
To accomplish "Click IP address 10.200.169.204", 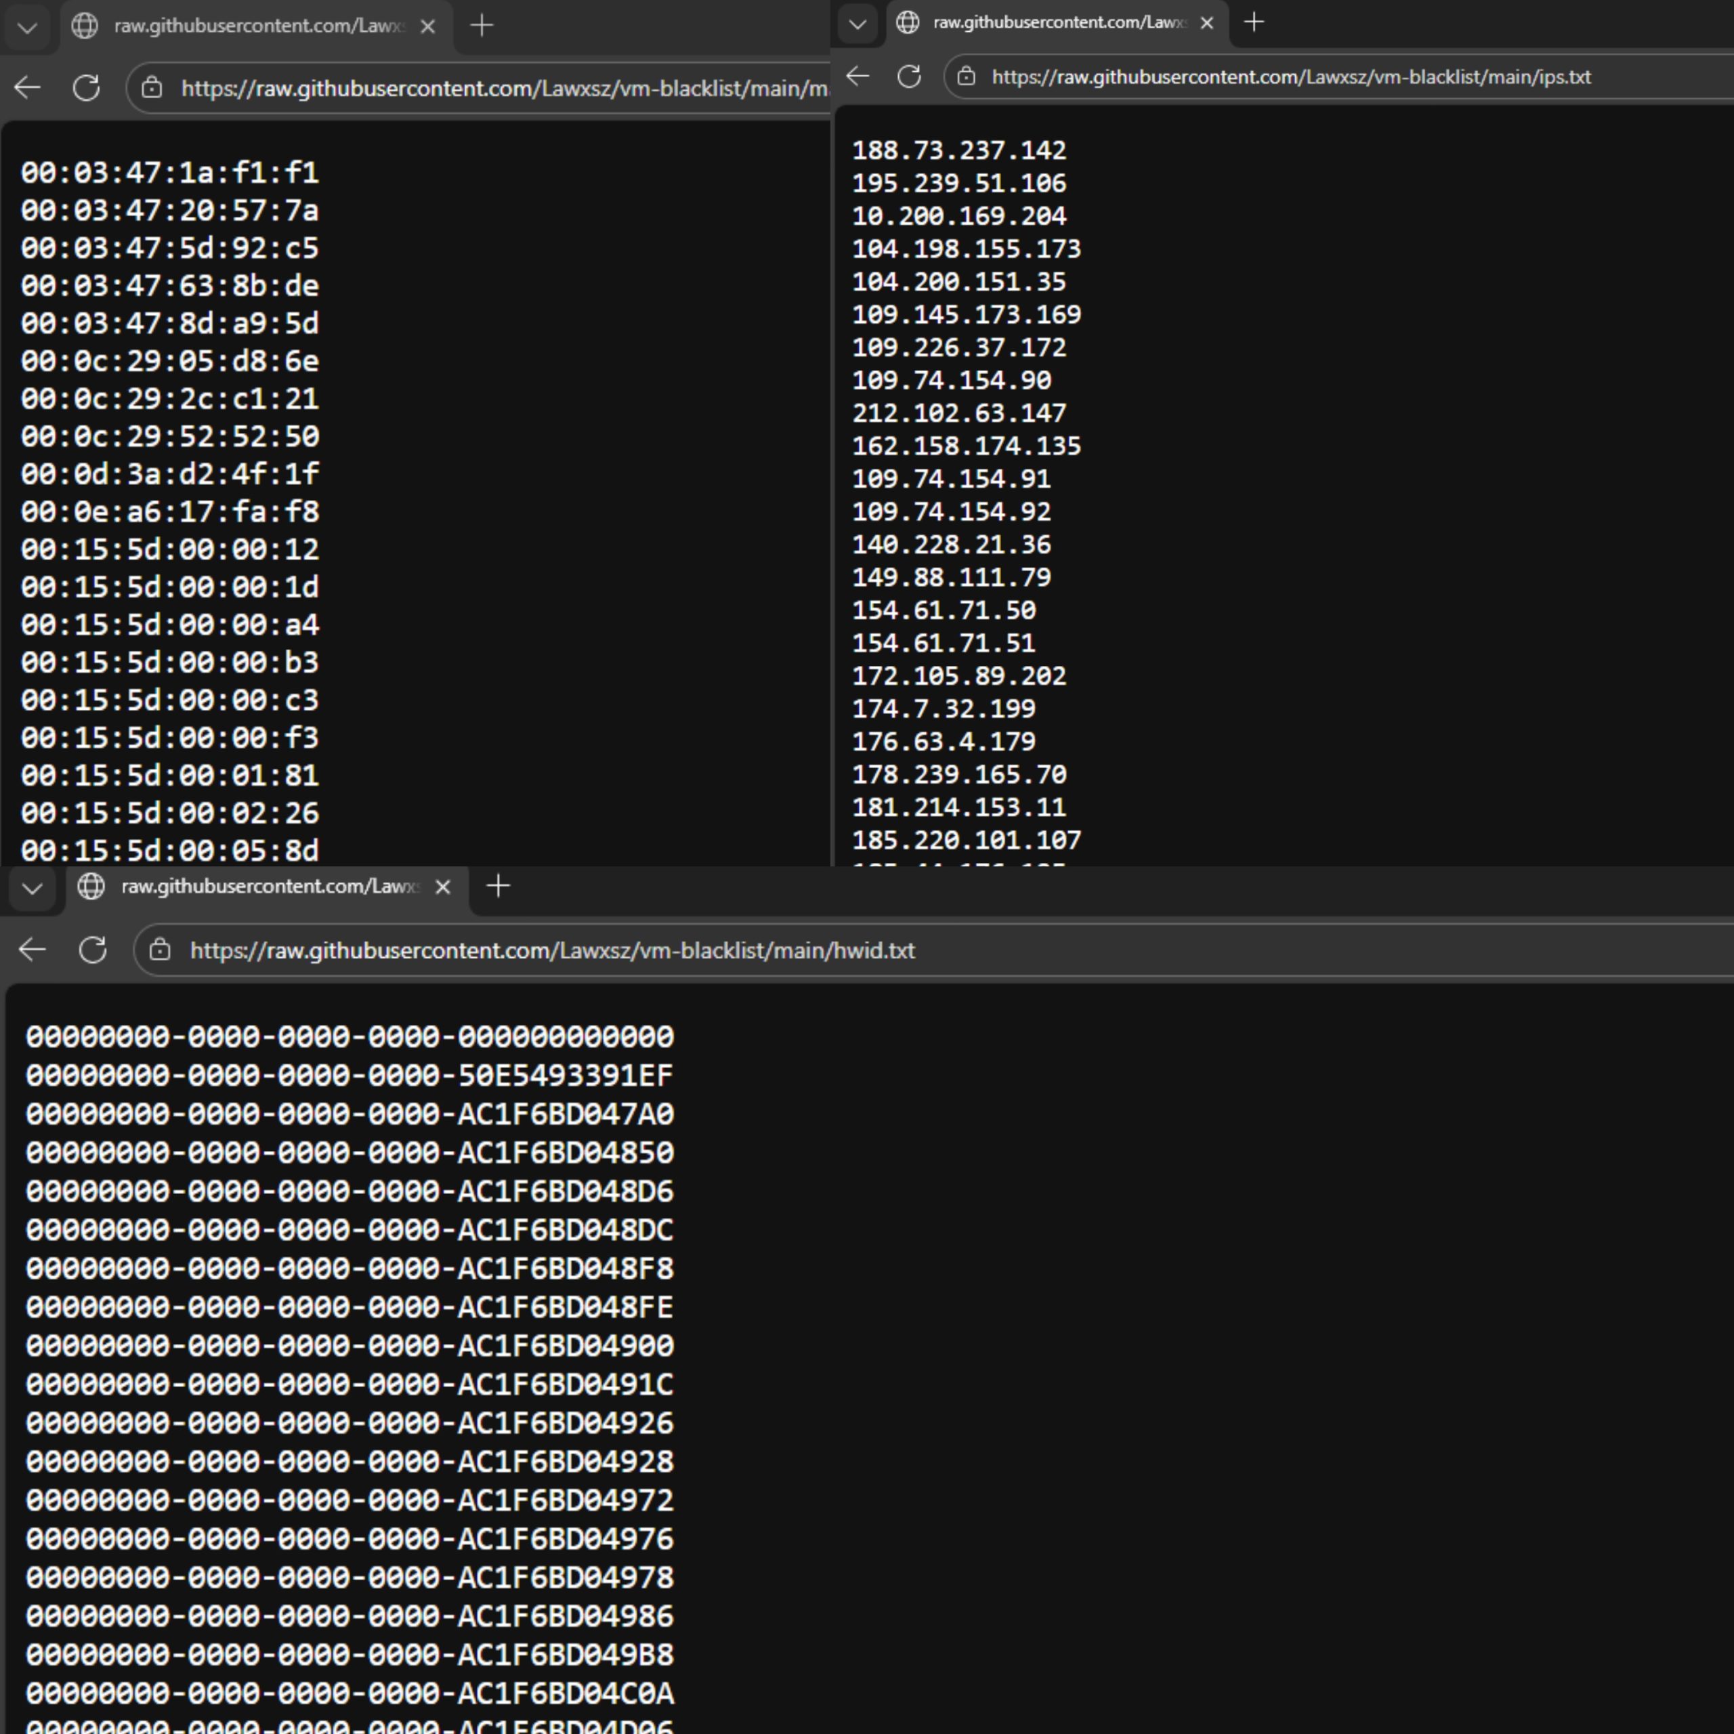I will click(x=959, y=216).
